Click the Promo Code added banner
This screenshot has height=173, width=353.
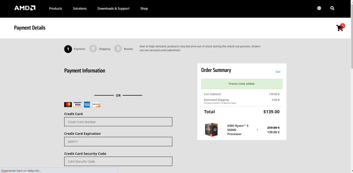click(x=242, y=84)
